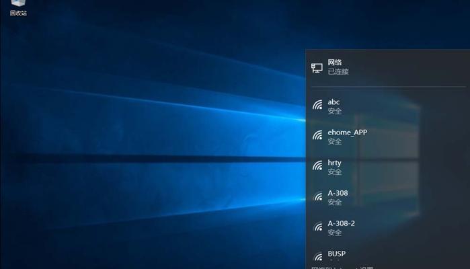The height and width of the screenshot is (269, 470).
Task: Select the A-308-2 wireless network name
Action: [x=341, y=223]
